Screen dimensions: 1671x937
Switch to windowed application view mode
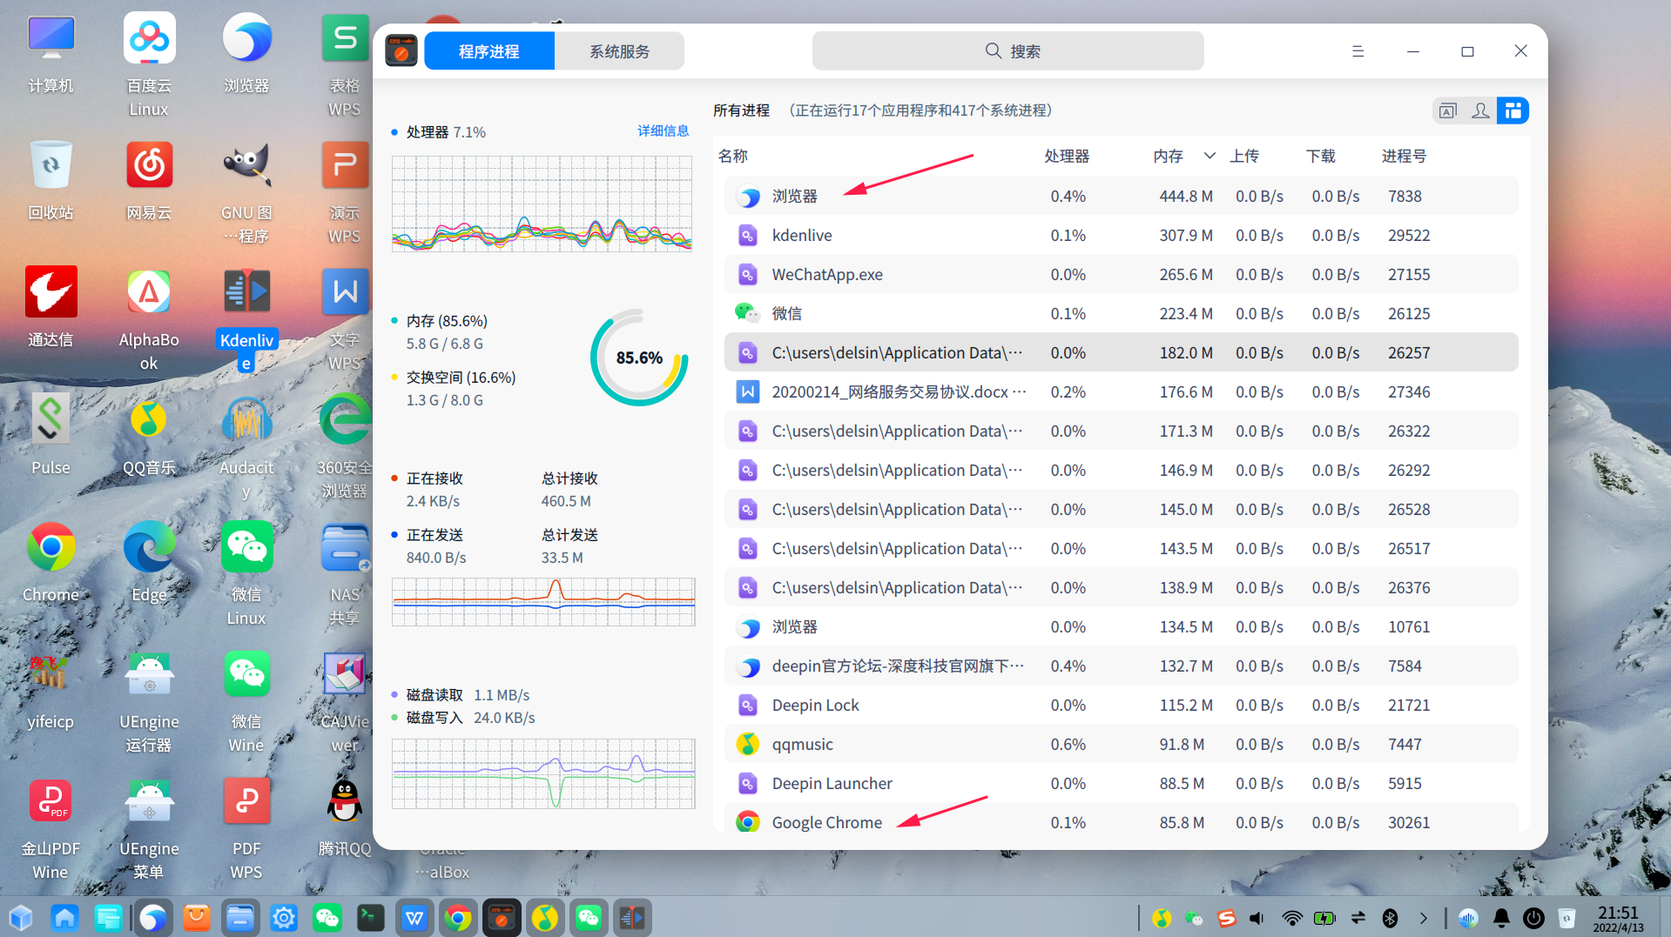1447,110
